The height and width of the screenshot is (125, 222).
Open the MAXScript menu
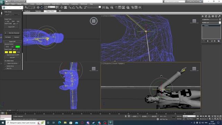[x=84, y=4]
